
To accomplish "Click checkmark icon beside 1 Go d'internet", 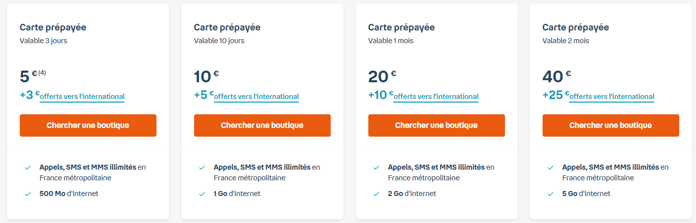I will (x=202, y=194).
